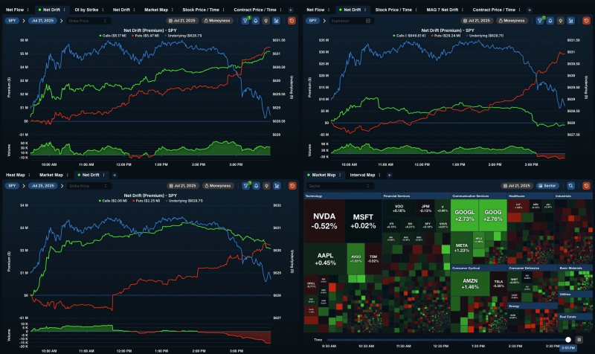Open Moneyness selector in top-right panel
This screenshot has width=595, height=354.
click(512, 21)
